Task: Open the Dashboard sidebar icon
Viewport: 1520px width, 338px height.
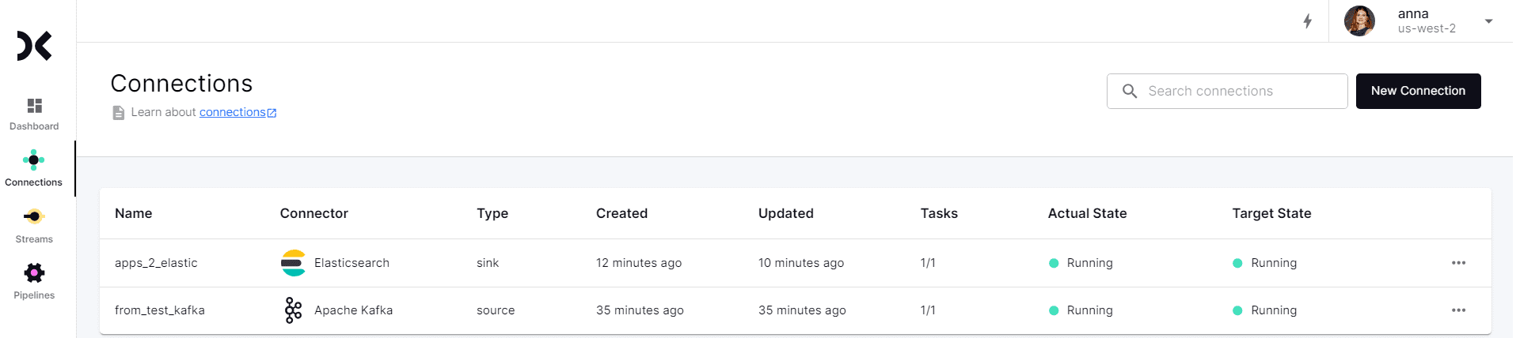Action: click(34, 106)
